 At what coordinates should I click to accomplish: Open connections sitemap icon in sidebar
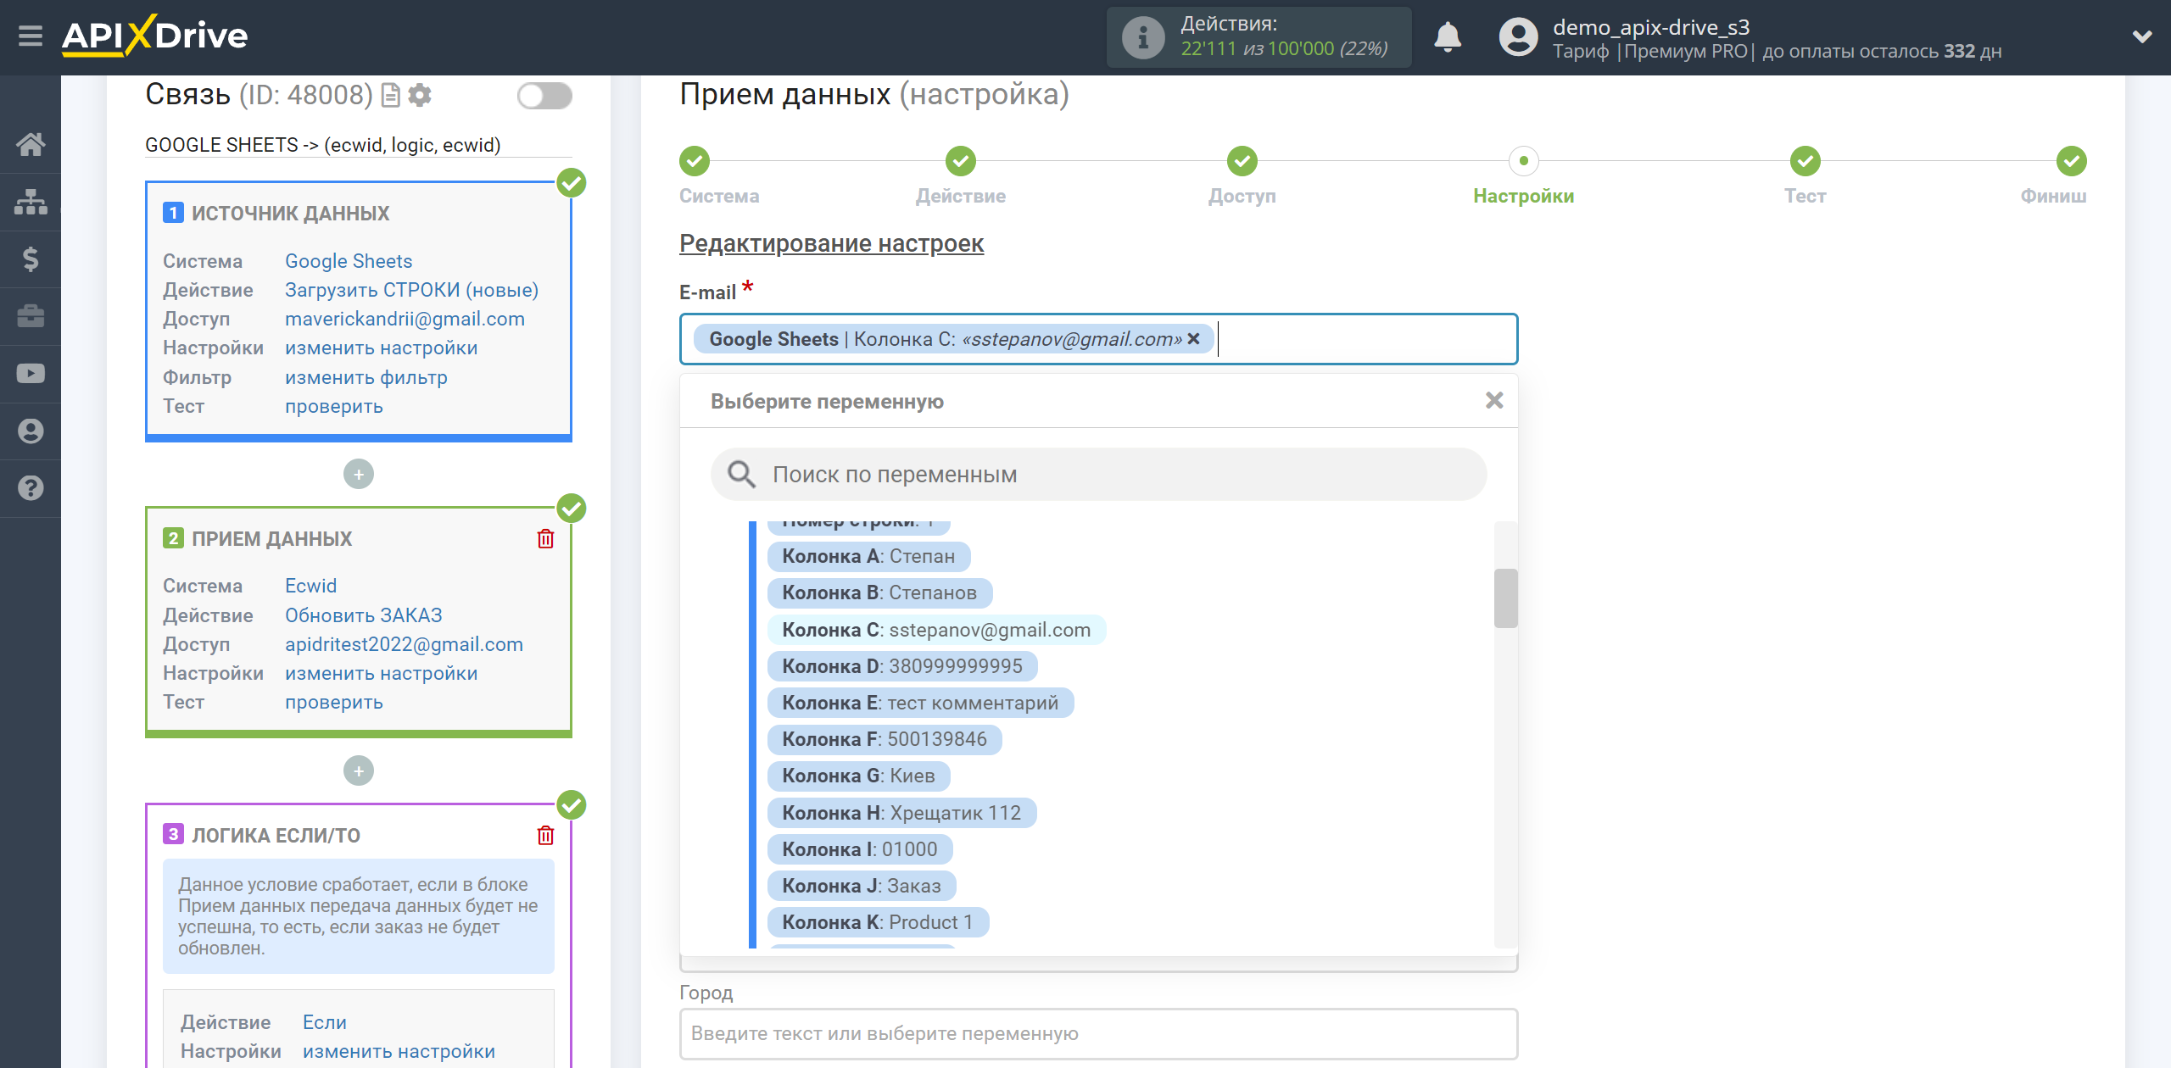(x=31, y=202)
